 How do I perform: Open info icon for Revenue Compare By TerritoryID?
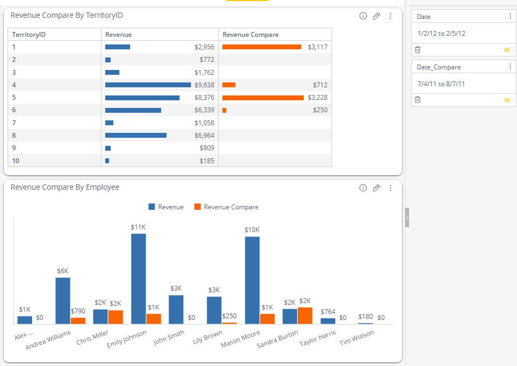pos(363,16)
